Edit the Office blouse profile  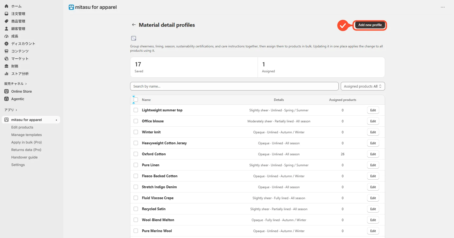point(373,121)
